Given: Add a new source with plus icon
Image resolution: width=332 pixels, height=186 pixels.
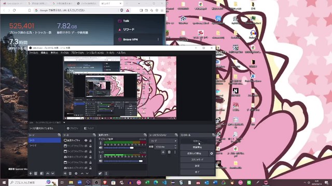Looking at the screenshot, I should tap(65, 174).
